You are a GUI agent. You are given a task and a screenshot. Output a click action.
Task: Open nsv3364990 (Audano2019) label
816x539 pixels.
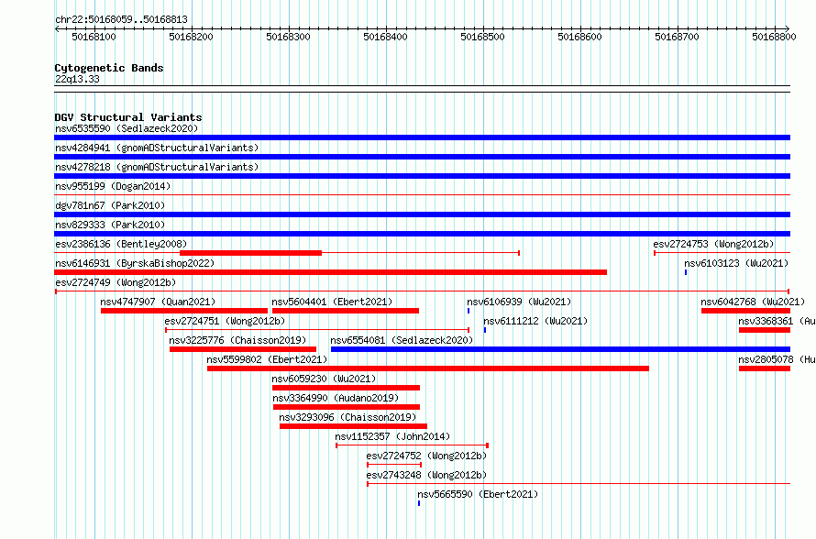click(x=336, y=398)
